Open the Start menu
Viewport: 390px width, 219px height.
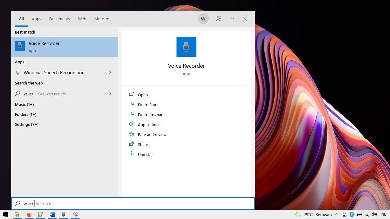click(x=5, y=214)
